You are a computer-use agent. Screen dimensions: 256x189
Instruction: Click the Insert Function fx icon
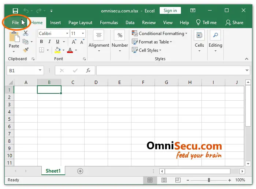88,70
